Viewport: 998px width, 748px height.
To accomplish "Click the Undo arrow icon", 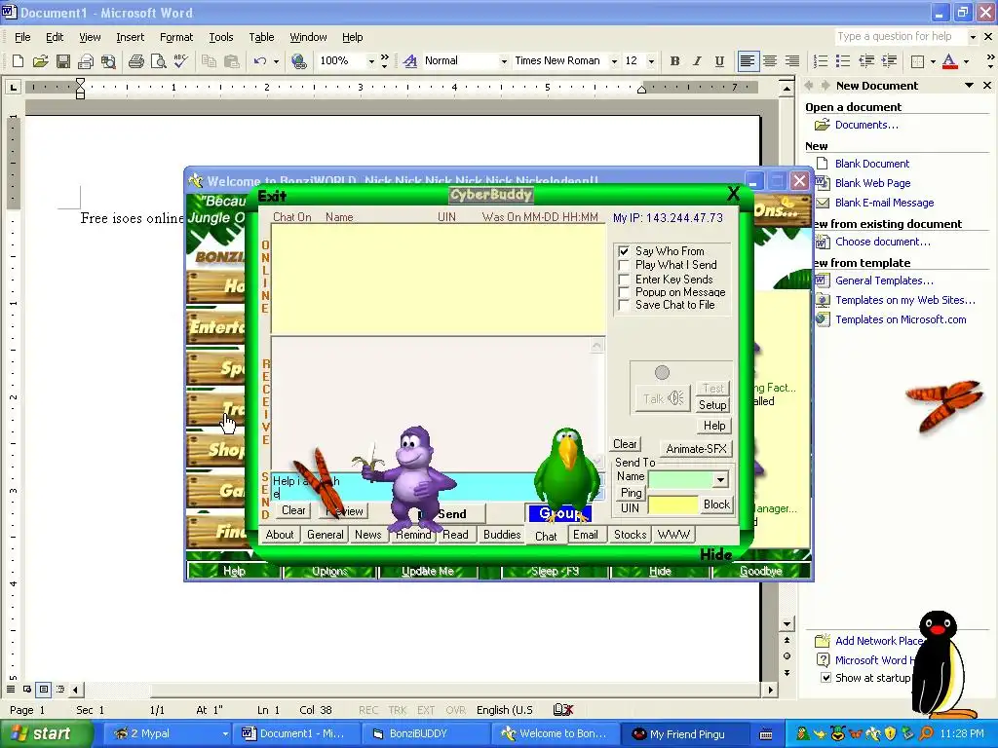I will [259, 61].
